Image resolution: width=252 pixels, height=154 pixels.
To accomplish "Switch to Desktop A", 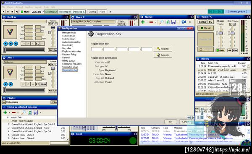I will [51, 12].
